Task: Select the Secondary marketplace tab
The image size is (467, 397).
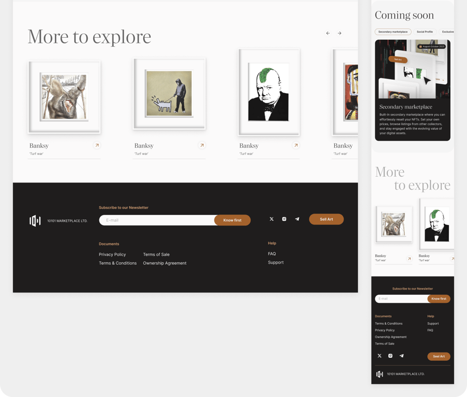Action: (393, 32)
